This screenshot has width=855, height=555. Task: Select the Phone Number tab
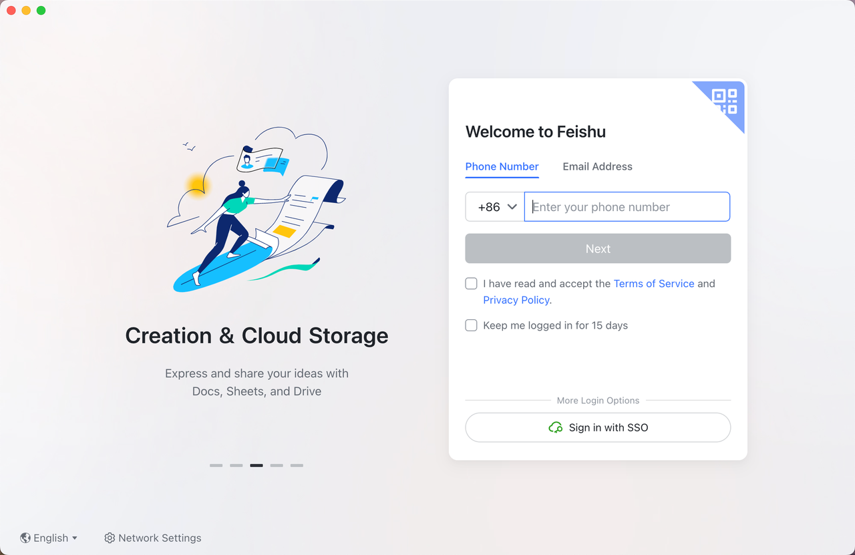click(x=502, y=166)
